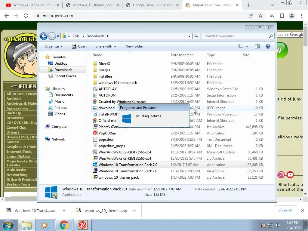Click New folder in Explorer toolbar

pos(134,46)
